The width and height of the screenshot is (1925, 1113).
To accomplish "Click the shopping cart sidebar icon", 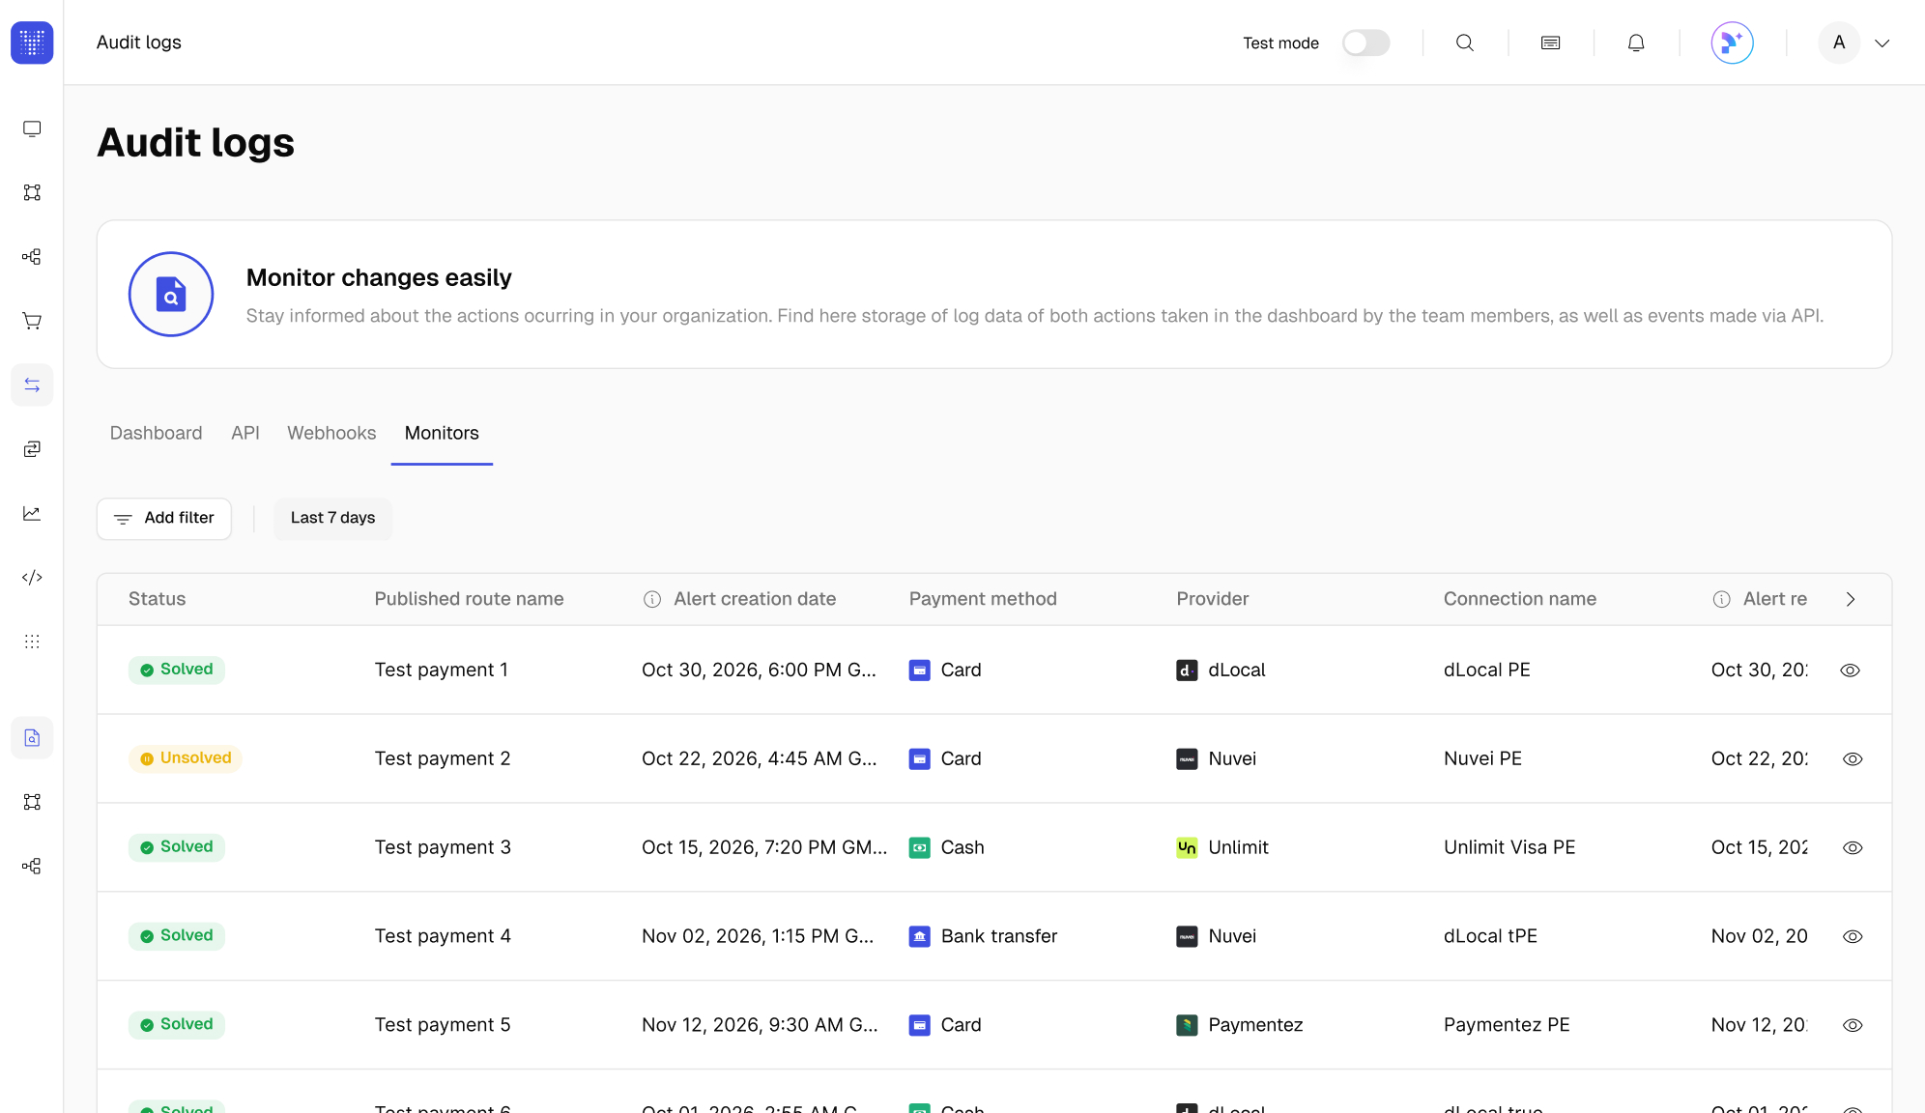I will tap(32, 321).
